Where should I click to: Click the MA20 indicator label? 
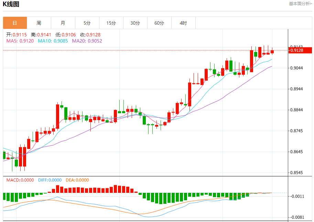point(87,41)
